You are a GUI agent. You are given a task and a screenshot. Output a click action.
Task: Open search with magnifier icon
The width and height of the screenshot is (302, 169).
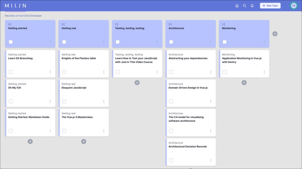click(x=244, y=6)
